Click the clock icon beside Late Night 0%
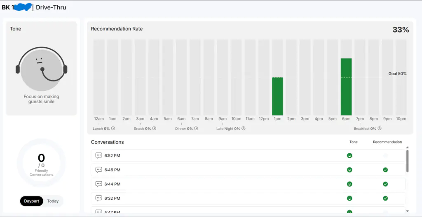Image resolution: width=422 pixels, height=217 pixels. pyautogui.click(x=244, y=129)
